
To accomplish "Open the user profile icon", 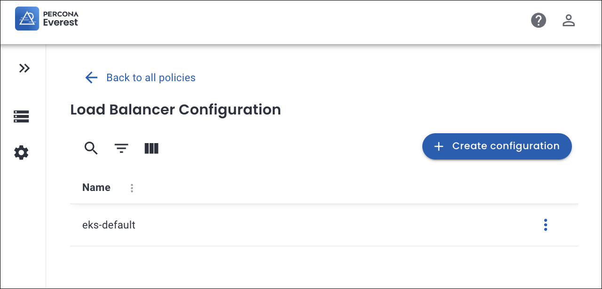I will 569,20.
